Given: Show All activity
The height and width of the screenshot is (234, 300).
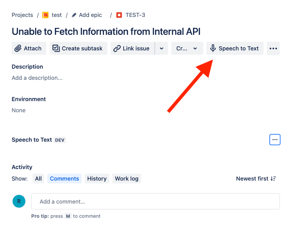Looking at the screenshot, I should click(x=38, y=179).
